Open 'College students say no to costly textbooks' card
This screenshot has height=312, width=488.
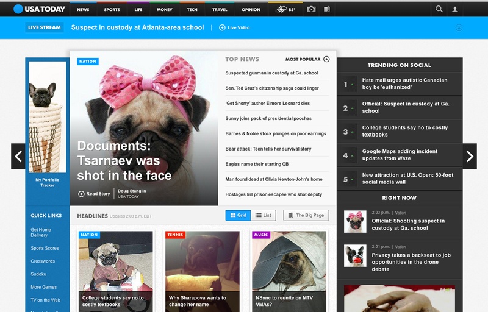point(115,272)
